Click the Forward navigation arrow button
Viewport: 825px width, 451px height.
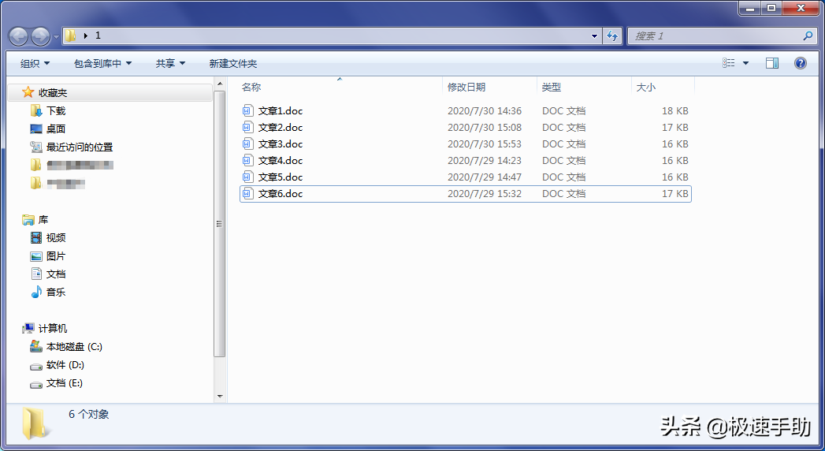click(40, 36)
